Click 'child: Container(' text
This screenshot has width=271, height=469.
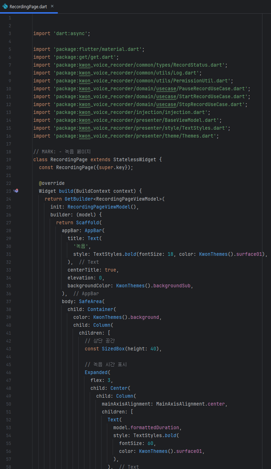click(92, 309)
